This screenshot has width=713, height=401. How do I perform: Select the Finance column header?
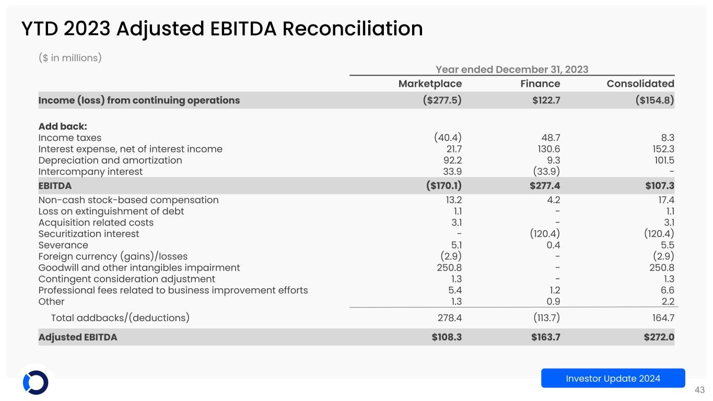tap(541, 84)
